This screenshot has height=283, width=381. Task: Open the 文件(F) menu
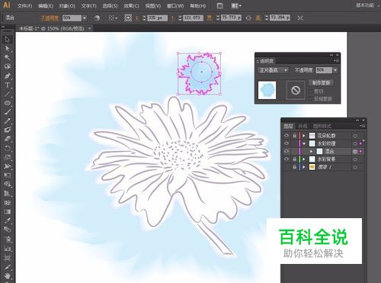pos(24,5)
